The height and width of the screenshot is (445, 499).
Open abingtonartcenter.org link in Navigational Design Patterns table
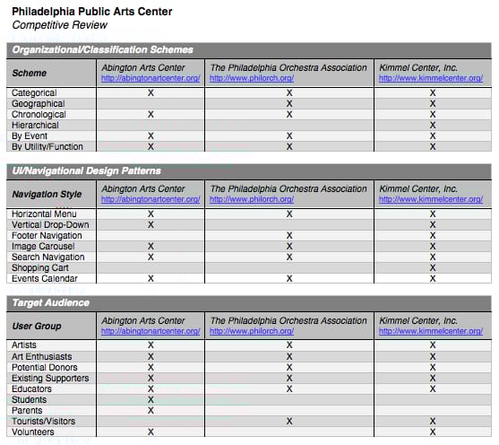(151, 199)
